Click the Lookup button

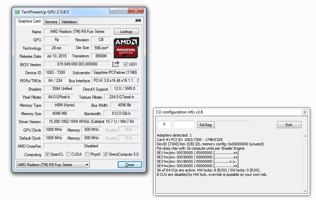126,32
